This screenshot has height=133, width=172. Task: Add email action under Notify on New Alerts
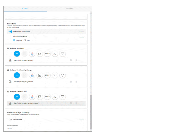40,54
